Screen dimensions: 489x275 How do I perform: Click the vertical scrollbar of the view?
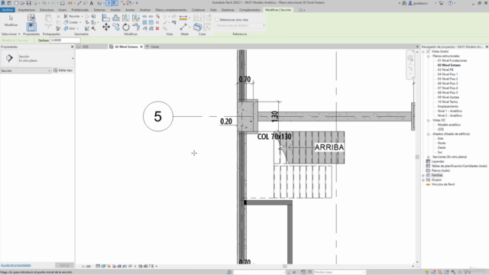tap(417, 156)
